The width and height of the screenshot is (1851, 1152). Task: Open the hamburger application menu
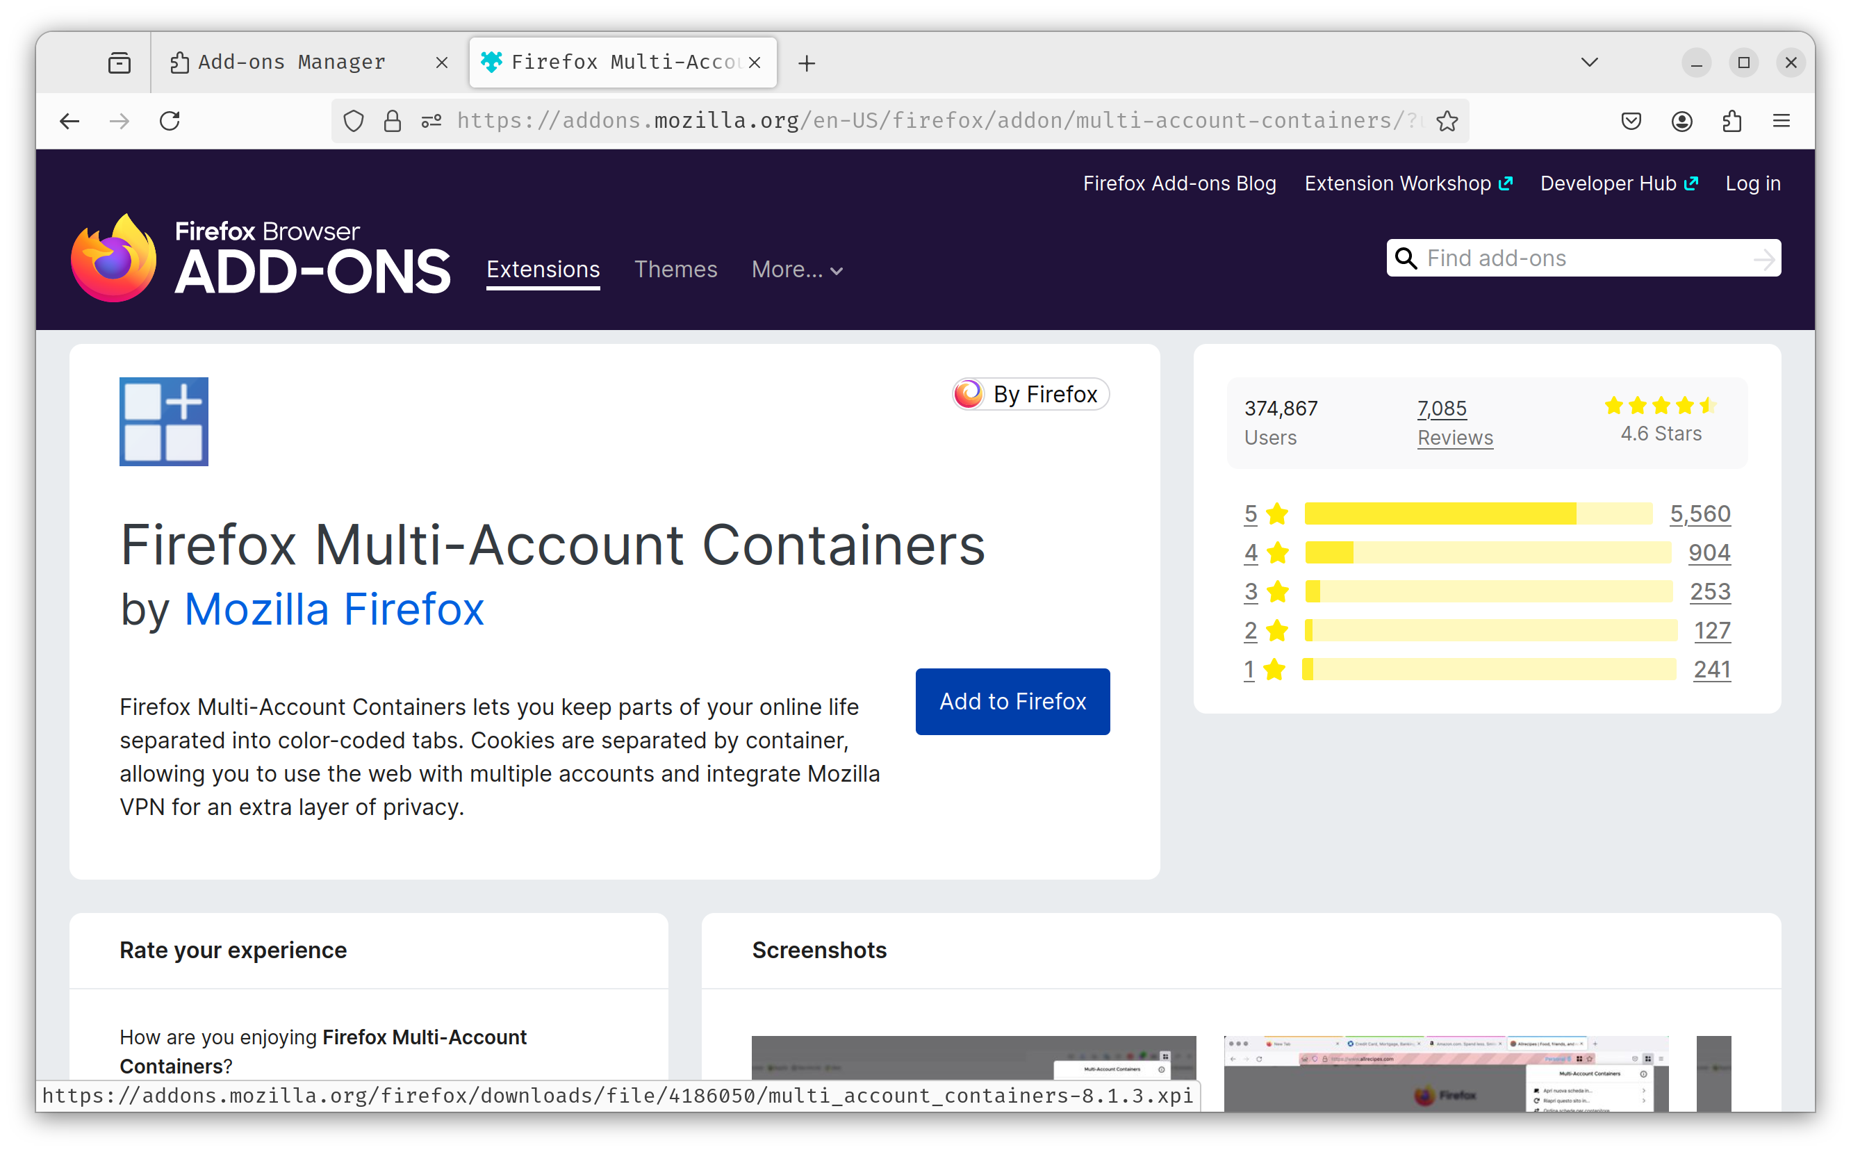click(x=1782, y=121)
